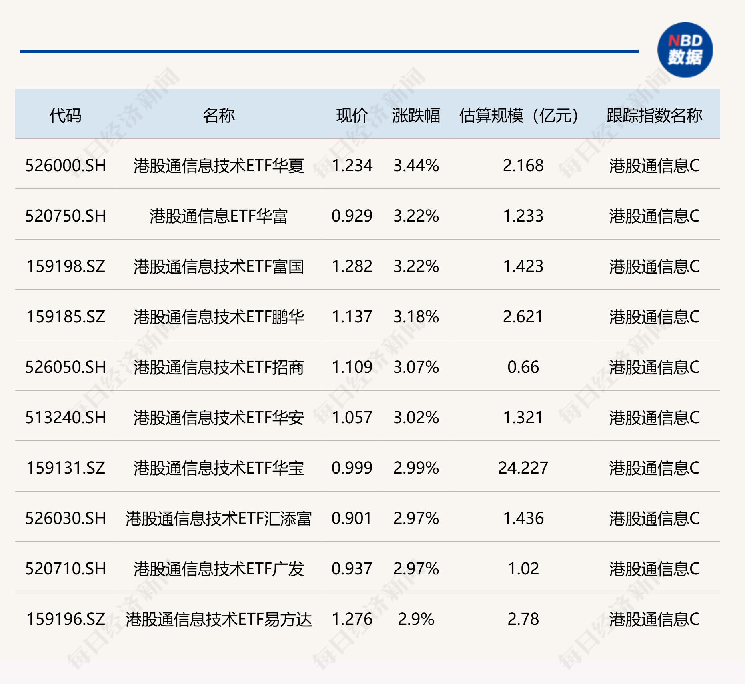Select code 159198.SZ

tap(66, 266)
